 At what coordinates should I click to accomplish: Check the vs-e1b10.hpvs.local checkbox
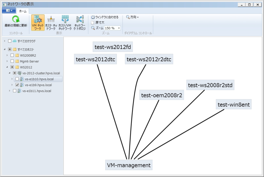pos(17,79)
